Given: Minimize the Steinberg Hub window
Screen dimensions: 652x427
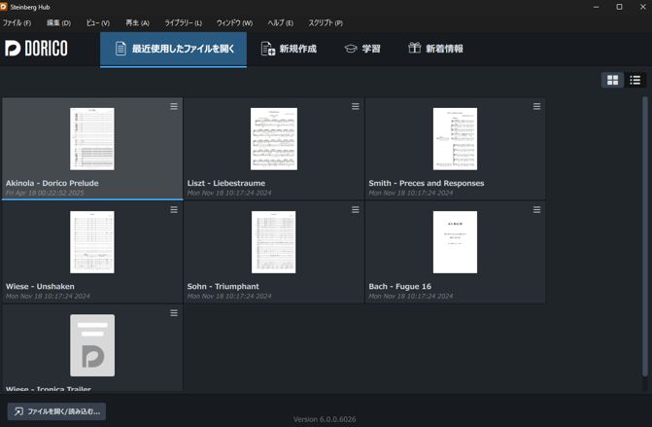Looking at the screenshot, I should [596, 7].
